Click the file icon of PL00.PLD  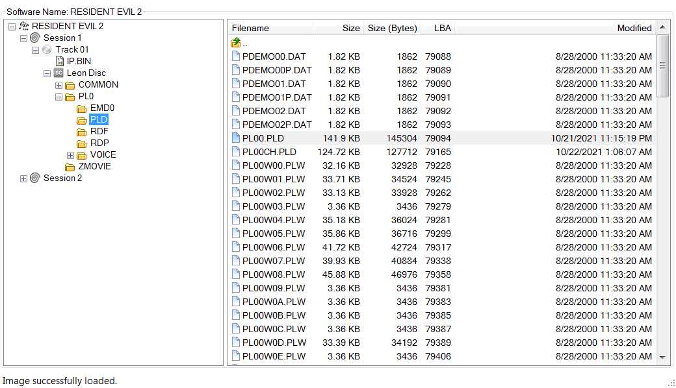pos(236,138)
